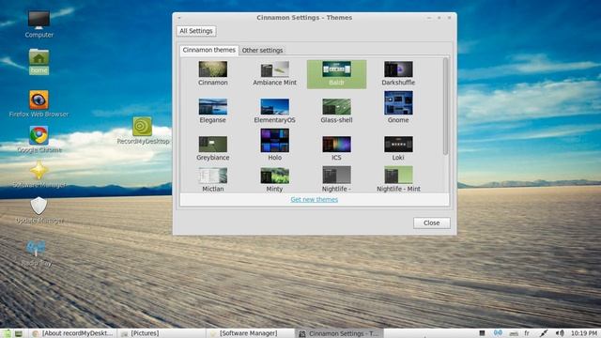
Task: Open the Other settings tab
Action: 262,50
